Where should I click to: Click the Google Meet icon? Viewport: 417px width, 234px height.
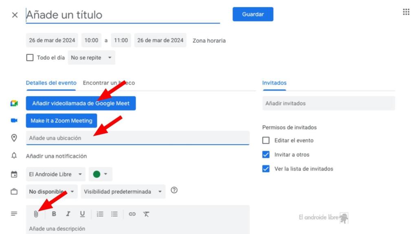[x=14, y=103]
